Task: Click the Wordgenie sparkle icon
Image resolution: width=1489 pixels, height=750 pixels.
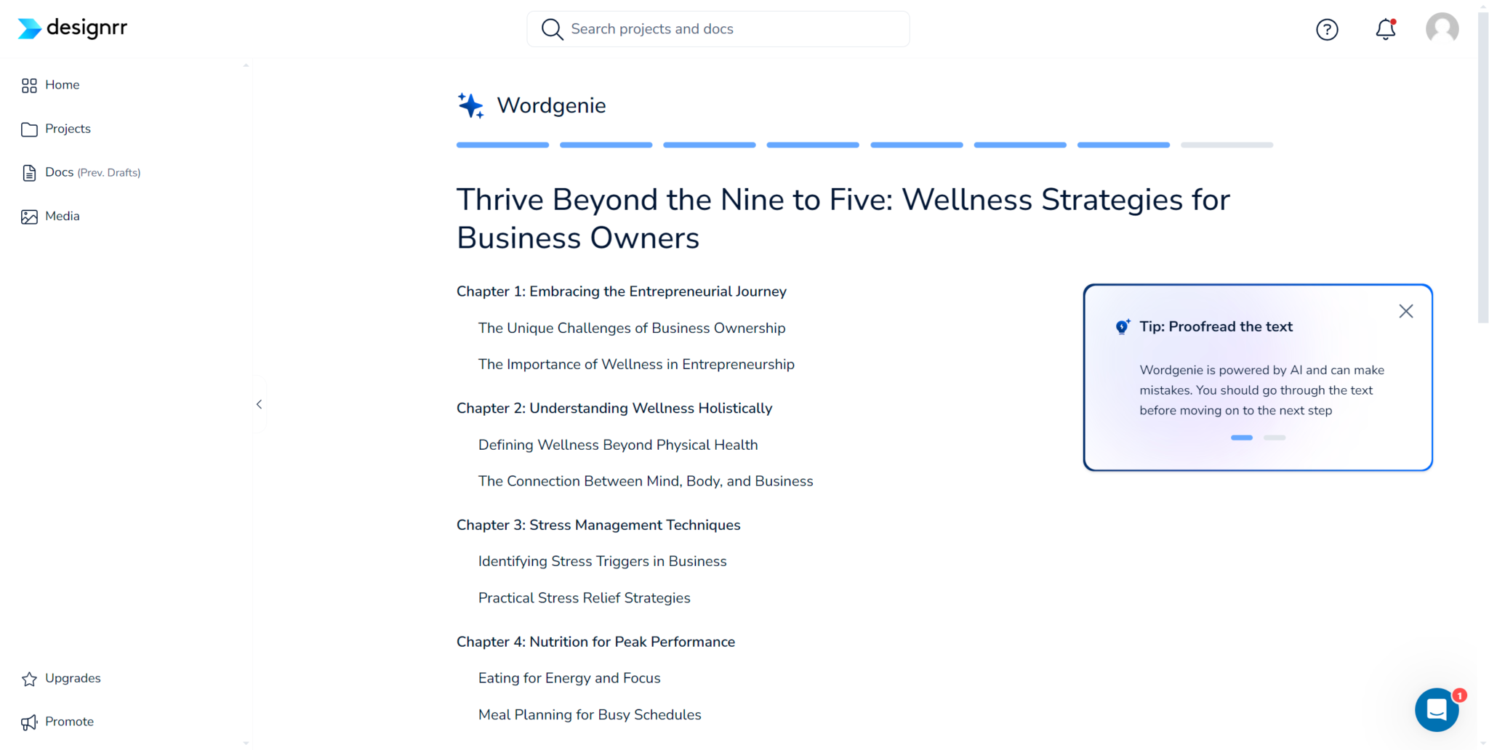Action: click(x=470, y=105)
